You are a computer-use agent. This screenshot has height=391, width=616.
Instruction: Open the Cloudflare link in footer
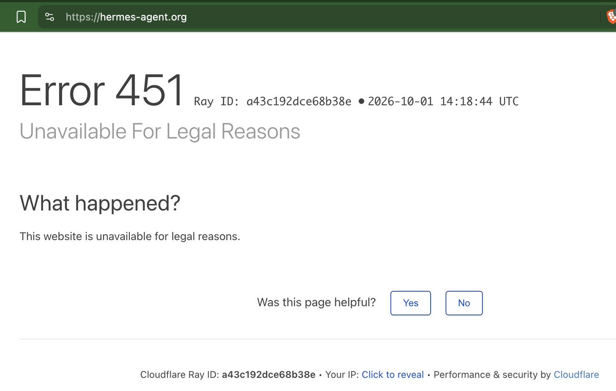point(576,375)
